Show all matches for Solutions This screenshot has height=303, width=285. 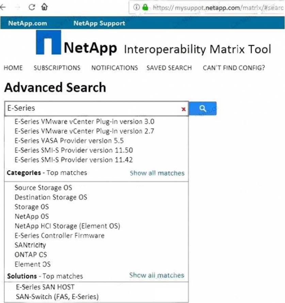(157, 275)
